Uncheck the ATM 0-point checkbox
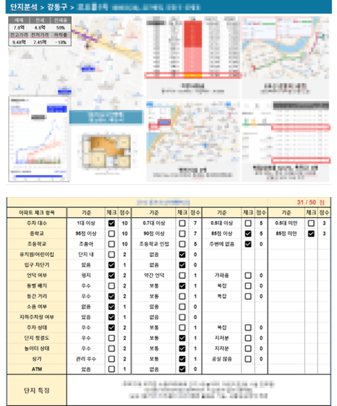 point(182,369)
